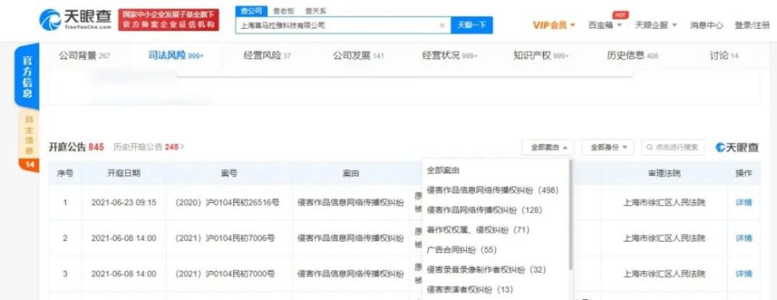Switch to 公司发展 tab

(358, 55)
